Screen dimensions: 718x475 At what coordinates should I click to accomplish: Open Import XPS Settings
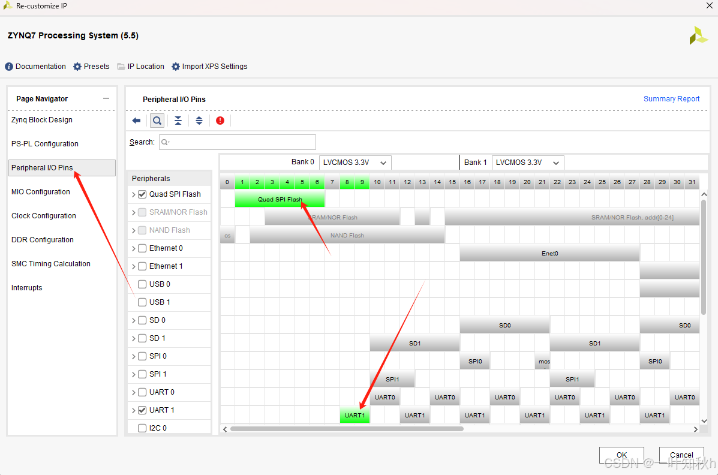[x=209, y=67]
